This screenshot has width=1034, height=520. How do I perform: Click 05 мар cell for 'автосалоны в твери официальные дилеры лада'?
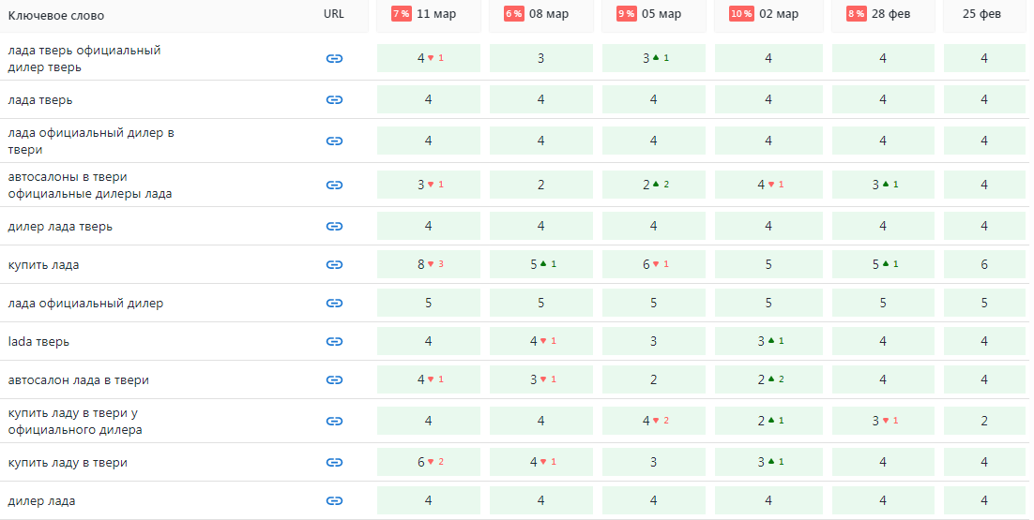click(x=653, y=185)
